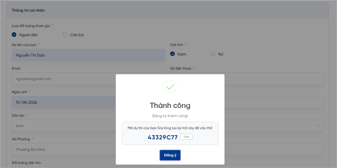
Task: Click the Thông tin cá nhân header
Action: [x=28, y=11]
